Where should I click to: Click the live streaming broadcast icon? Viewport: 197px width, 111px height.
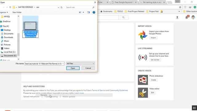click(143, 58)
